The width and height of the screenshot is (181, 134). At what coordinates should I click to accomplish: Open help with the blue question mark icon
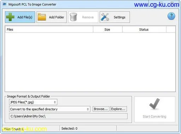[x=171, y=16]
